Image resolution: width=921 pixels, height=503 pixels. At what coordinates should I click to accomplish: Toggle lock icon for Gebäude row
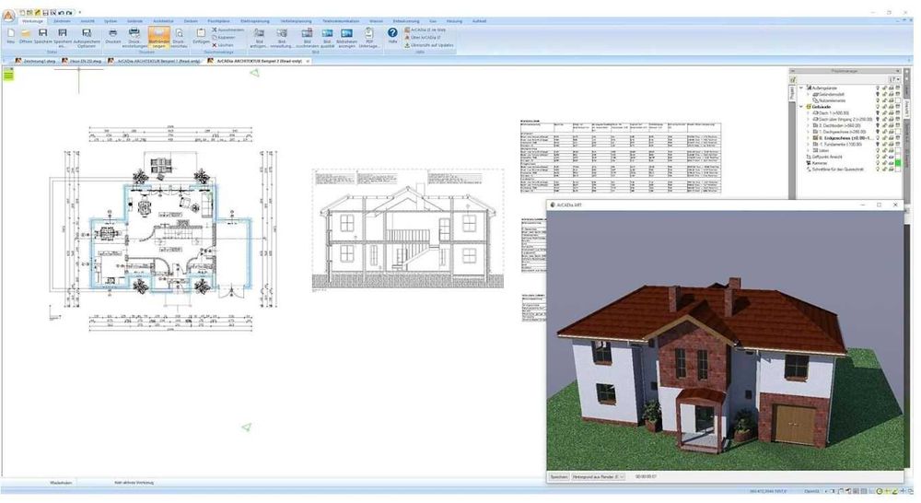click(884, 107)
